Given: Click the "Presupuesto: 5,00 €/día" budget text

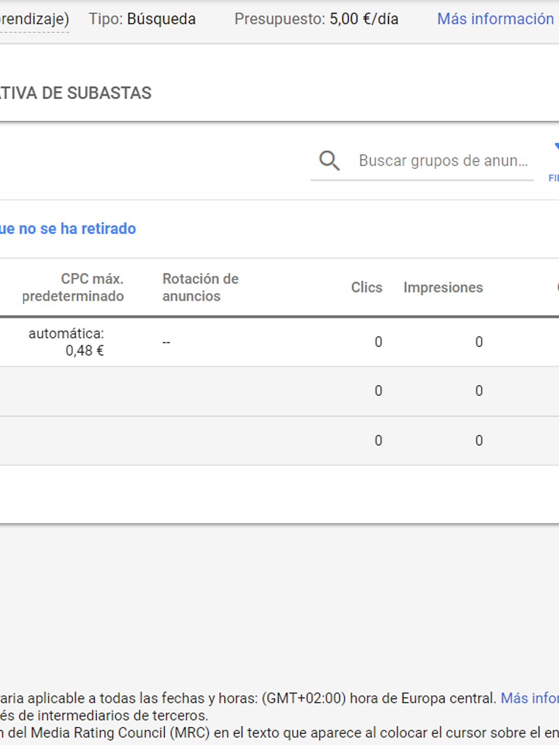Looking at the screenshot, I should click(x=316, y=19).
